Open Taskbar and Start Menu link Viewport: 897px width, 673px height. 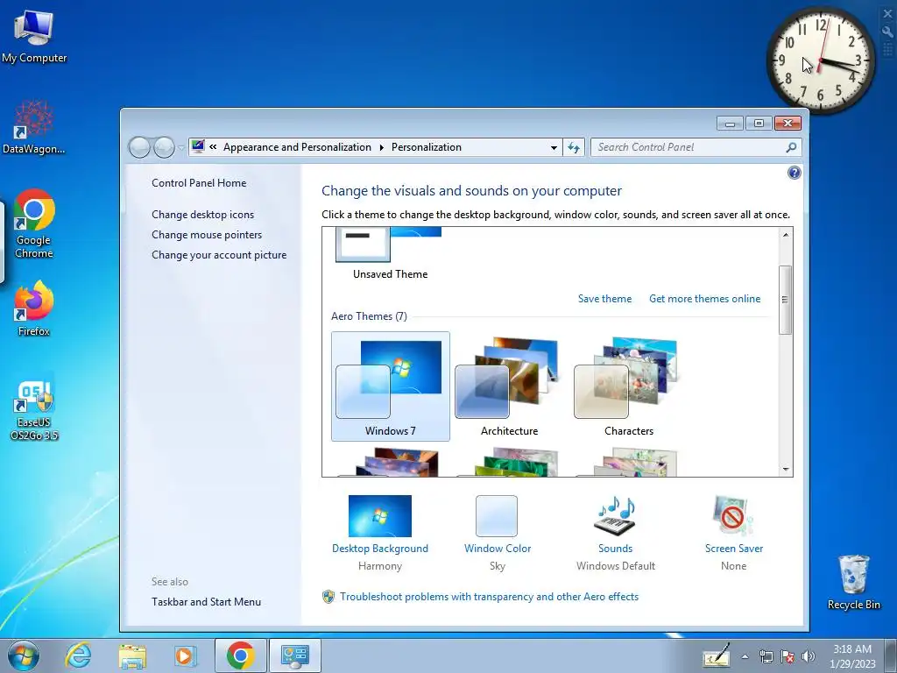click(x=206, y=602)
